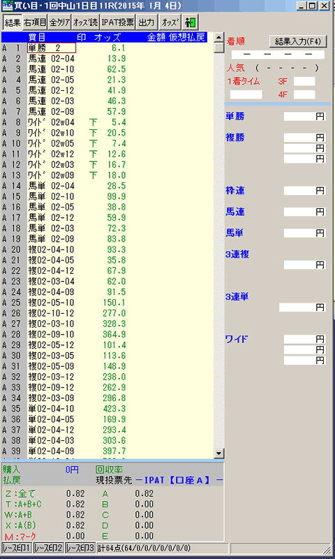335x559 pixels.
Task: Click the 結果入力(F4) button
Action: click(x=298, y=41)
